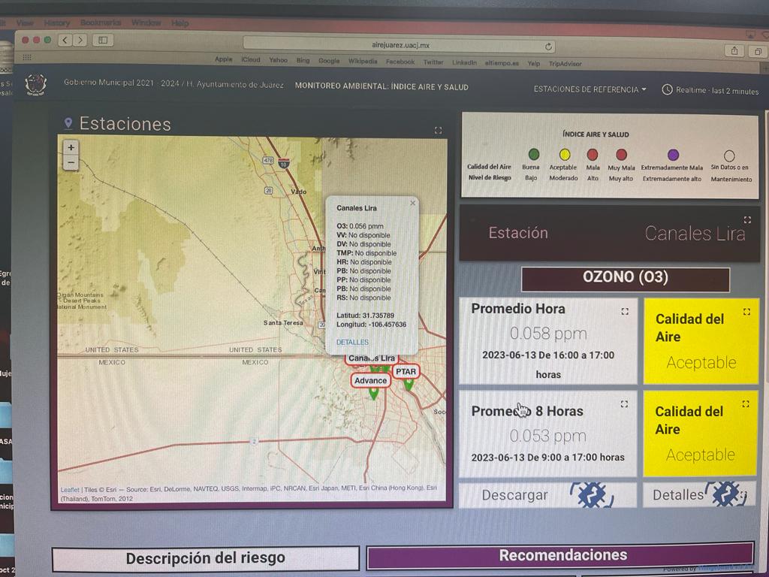Open the Realtime time window selector
This screenshot has width=769, height=577.
point(710,90)
